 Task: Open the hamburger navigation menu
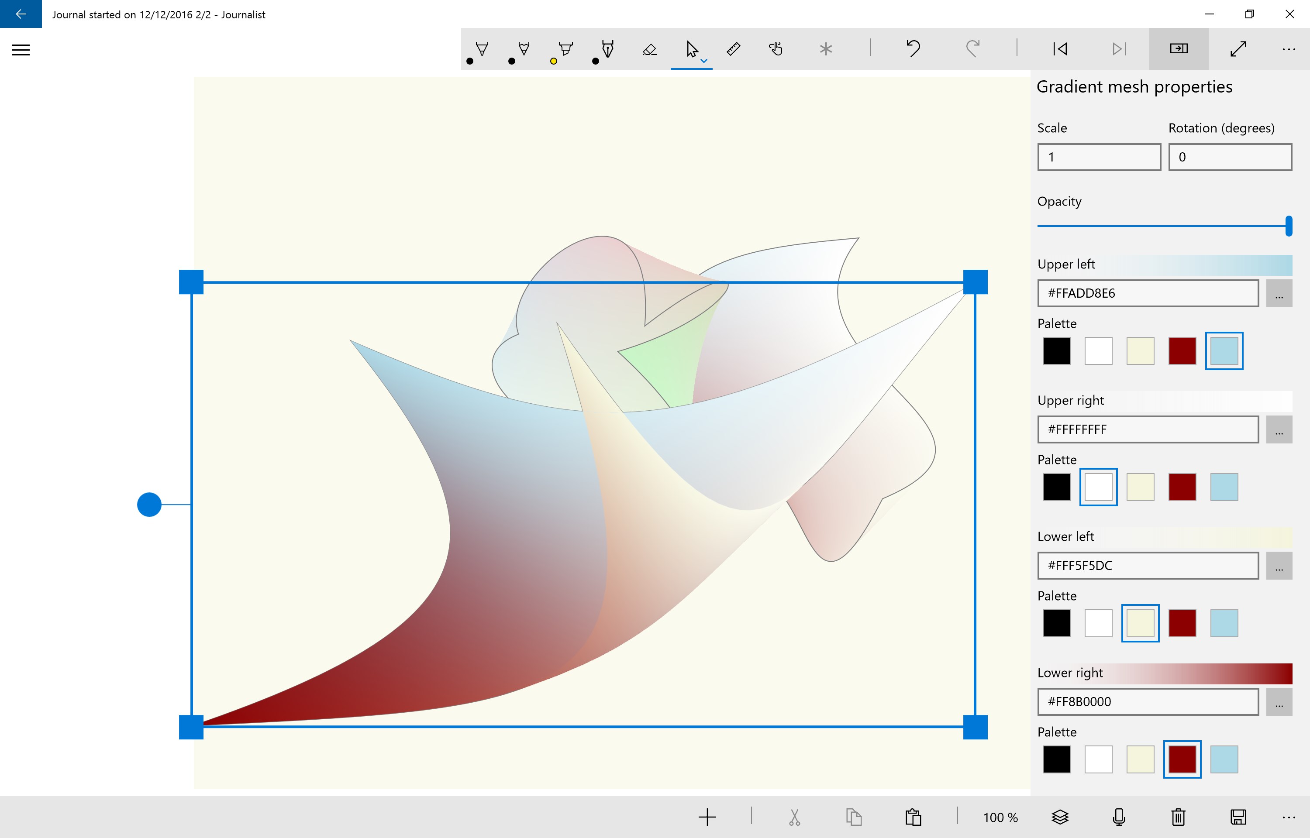coord(21,50)
